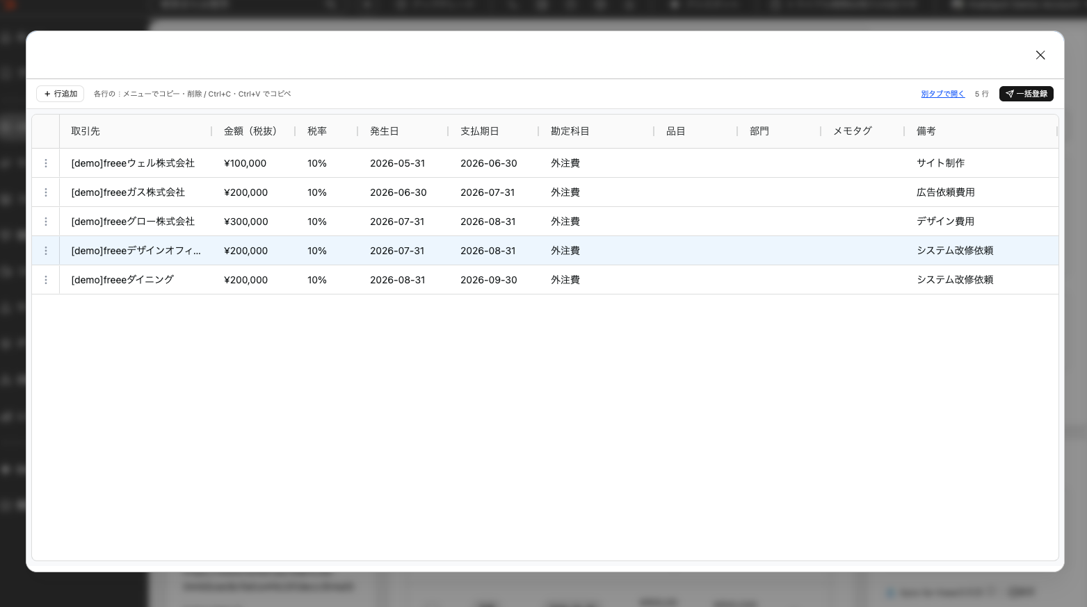Select the サイト制作 remarks cell

[x=981, y=163]
